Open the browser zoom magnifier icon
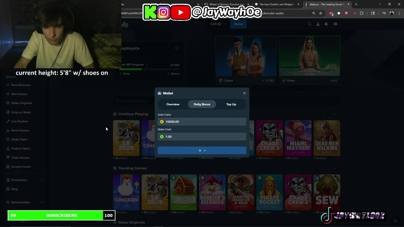Screen dimensions: 404x227 coord(314,13)
